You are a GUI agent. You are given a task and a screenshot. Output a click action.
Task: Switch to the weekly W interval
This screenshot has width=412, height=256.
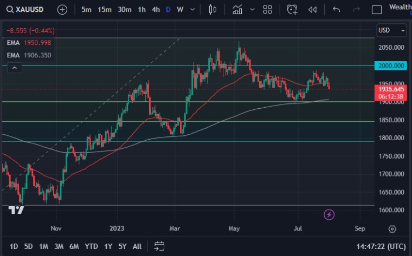coord(180,10)
